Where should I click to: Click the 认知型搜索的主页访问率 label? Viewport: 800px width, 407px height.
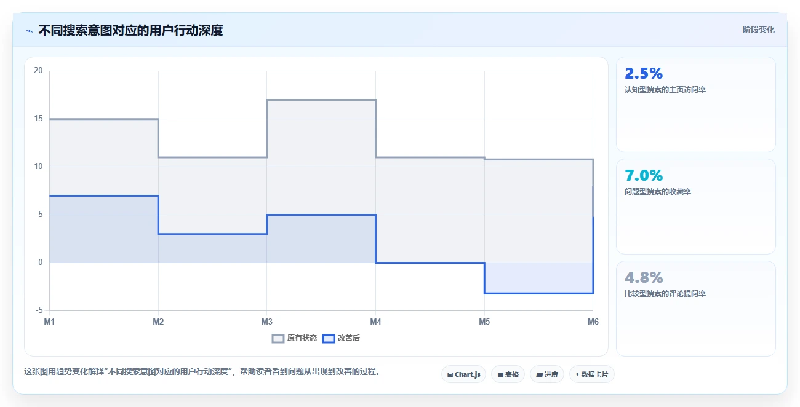665,90
